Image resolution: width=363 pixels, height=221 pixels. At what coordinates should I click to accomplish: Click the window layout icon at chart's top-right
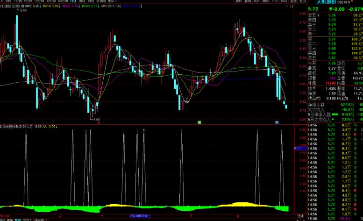click(x=292, y=6)
